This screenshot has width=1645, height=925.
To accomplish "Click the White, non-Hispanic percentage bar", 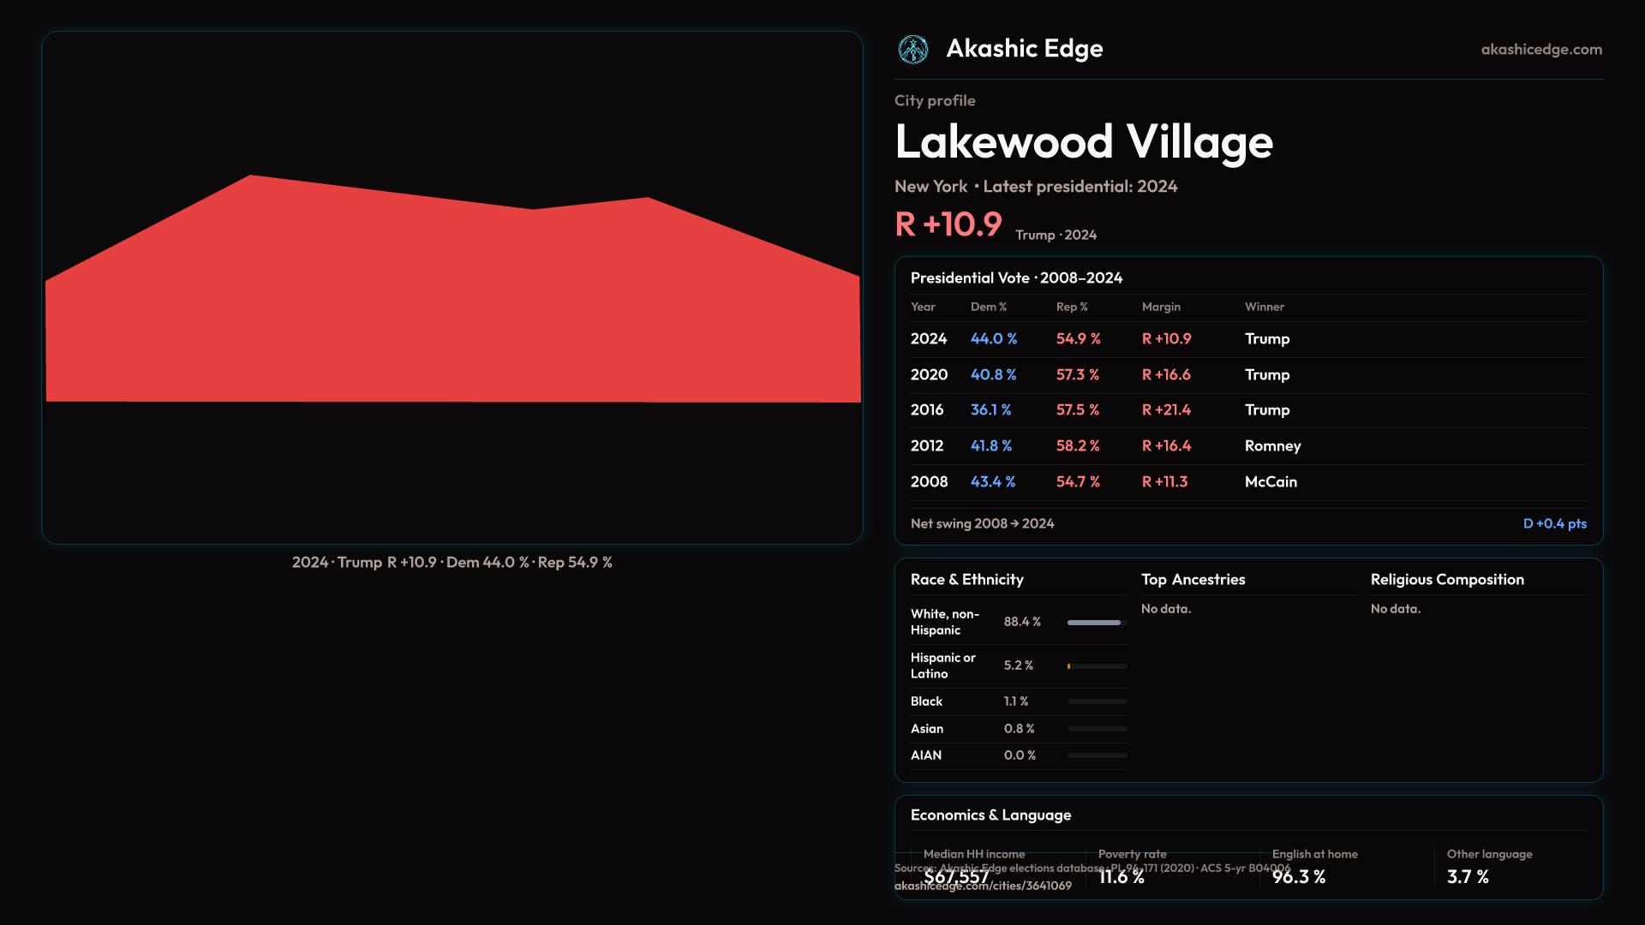I will pos(1096,623).
